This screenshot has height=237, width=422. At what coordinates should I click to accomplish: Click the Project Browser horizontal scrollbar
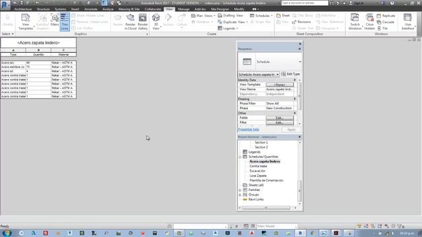(x=266, y=208)
